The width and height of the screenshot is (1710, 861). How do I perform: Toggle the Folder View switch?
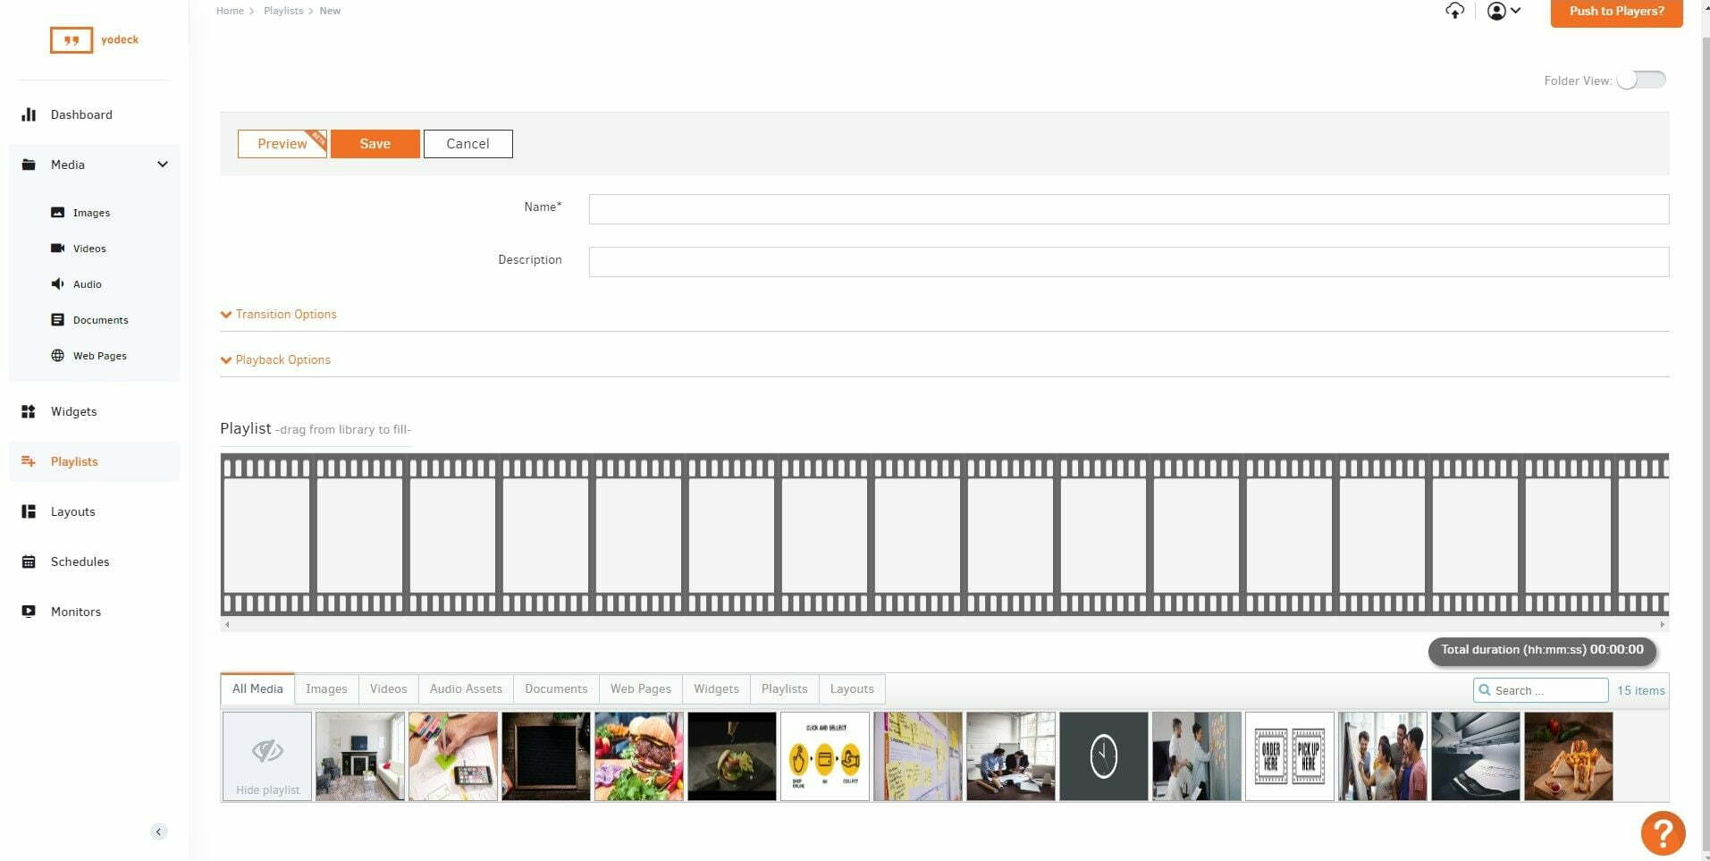point(1641,80)
